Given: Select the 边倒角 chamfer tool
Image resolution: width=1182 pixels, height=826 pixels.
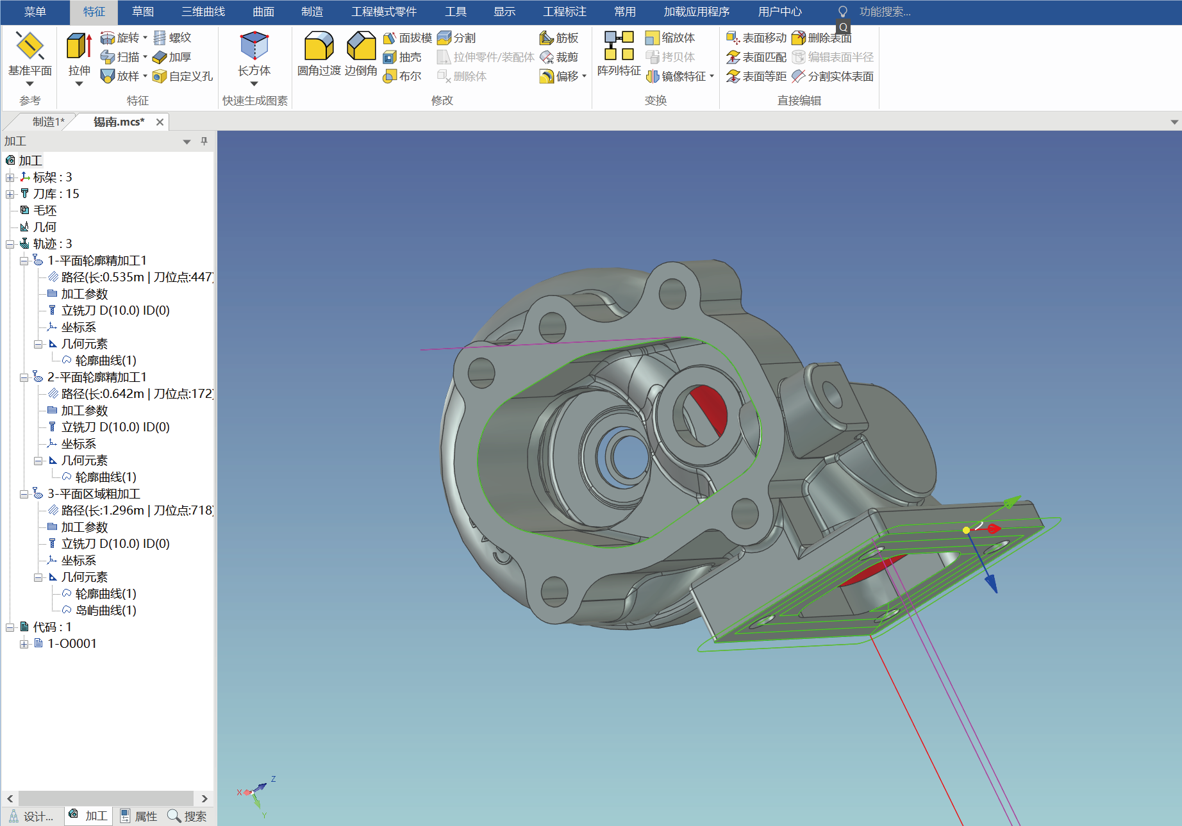Looking at the screenshot, I should (361, 47).
